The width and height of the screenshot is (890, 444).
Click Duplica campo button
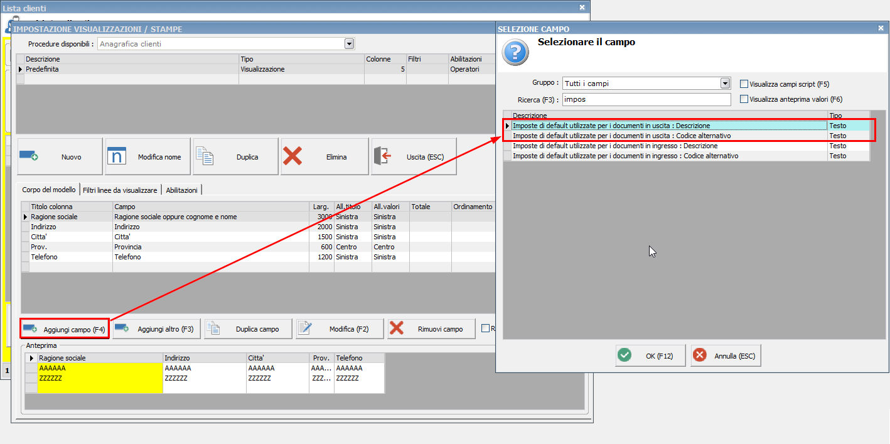tap(249, 329)
